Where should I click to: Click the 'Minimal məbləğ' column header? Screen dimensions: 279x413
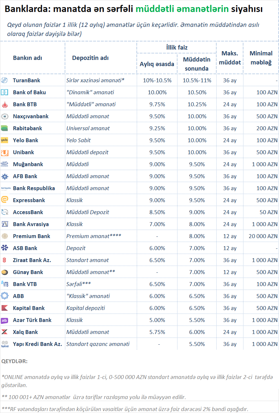[261, 58]
